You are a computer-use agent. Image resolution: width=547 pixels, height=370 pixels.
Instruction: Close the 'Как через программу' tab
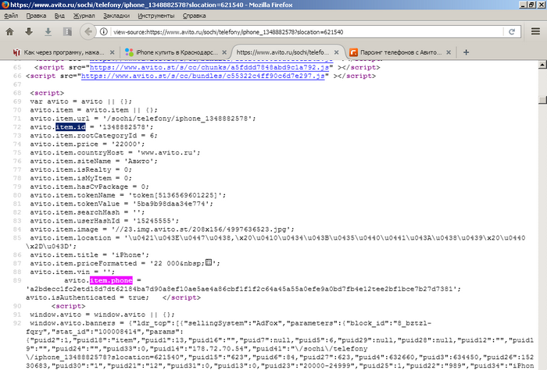point(110,52)
